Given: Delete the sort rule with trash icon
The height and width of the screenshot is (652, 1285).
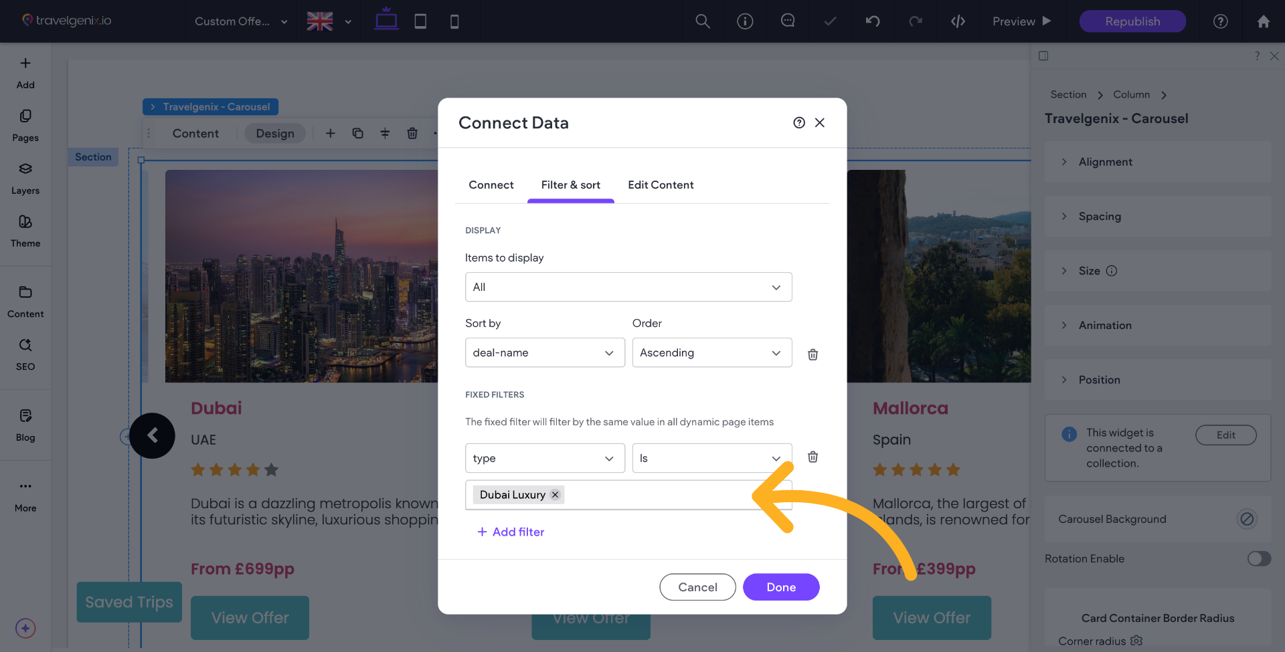Looking at the screenshot, I should [x=812, y=354].
